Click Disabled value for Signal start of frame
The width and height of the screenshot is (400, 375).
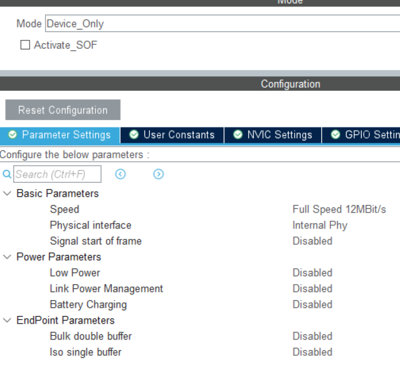pyautogui.click(x=312, y=241)
